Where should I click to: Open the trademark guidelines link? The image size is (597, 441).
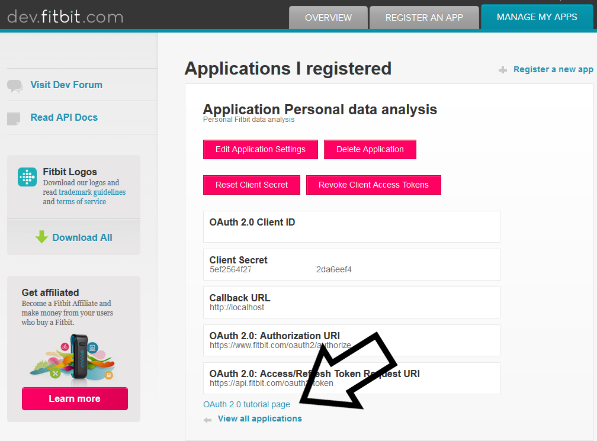92,192
